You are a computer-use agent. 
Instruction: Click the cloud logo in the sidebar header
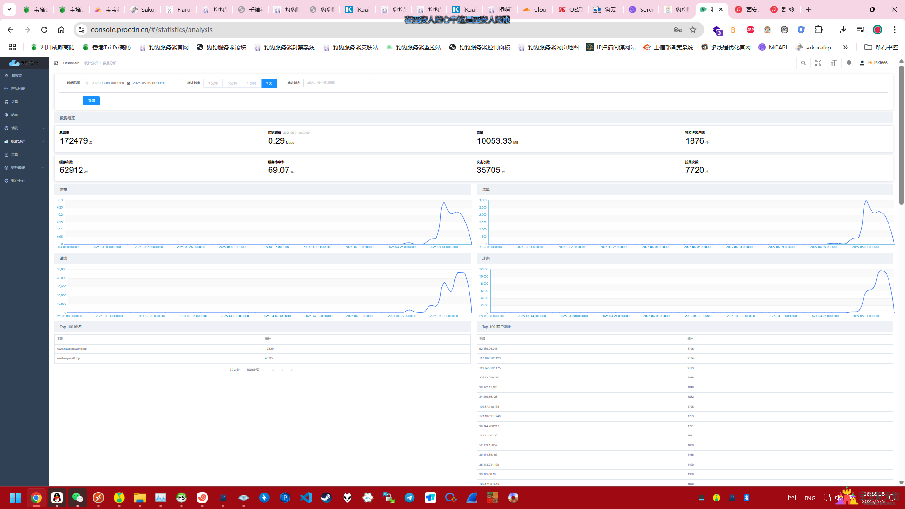coord(15,63)
